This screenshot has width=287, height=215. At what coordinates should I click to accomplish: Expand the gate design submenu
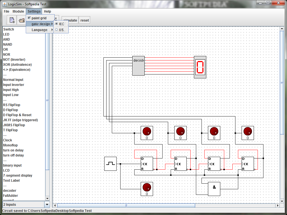pos(40,24)
